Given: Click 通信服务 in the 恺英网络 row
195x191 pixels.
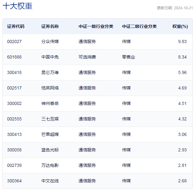Looking at the screenshot, I should 87,88.
